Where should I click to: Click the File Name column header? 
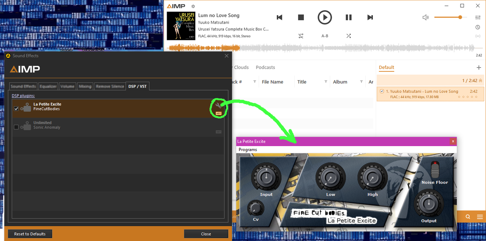click(x=273, y=82)
